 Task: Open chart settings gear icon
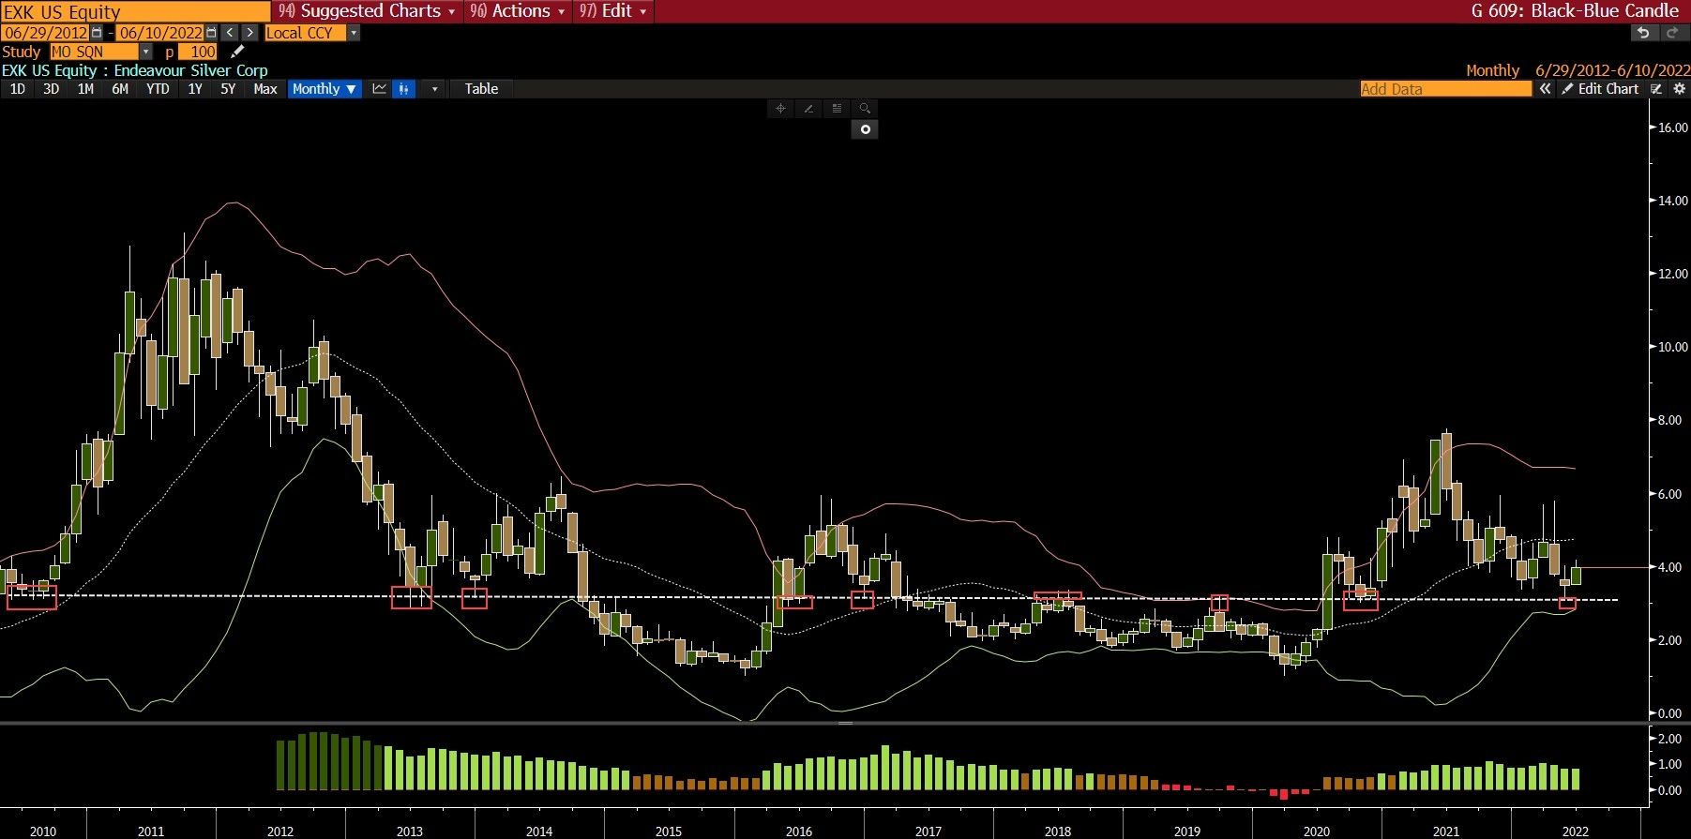(x=1679, y=89)
